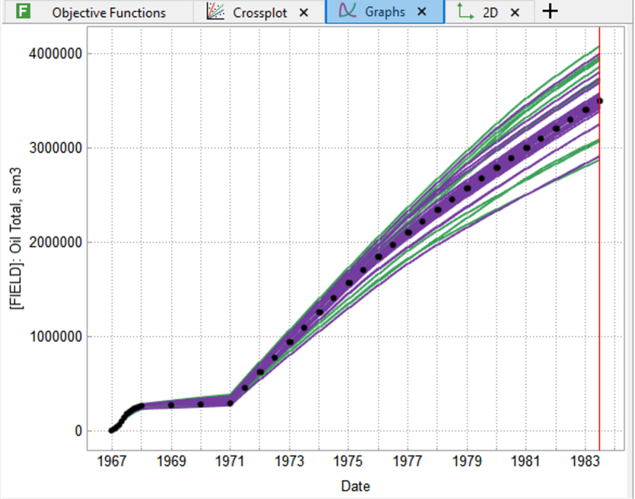
Task: Click the 4000000 y-axis tick label
Action: pos(55,54)
